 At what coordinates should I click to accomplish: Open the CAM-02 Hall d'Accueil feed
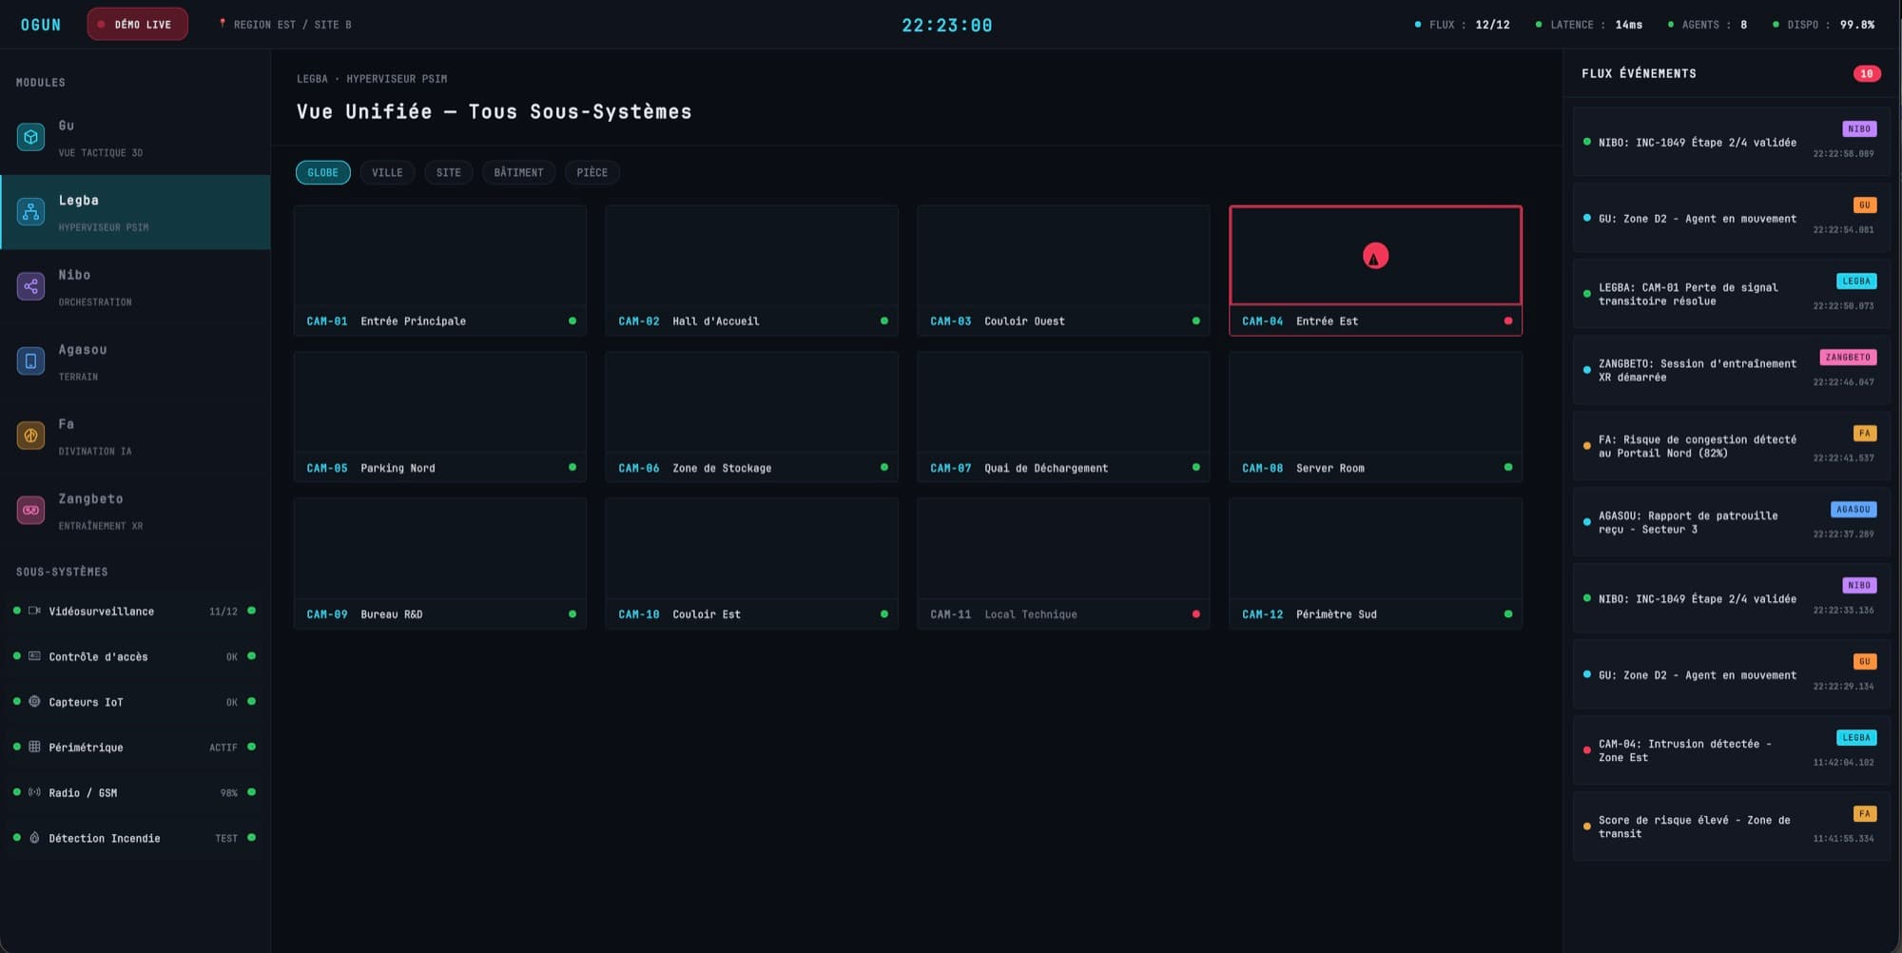point(752,271)
